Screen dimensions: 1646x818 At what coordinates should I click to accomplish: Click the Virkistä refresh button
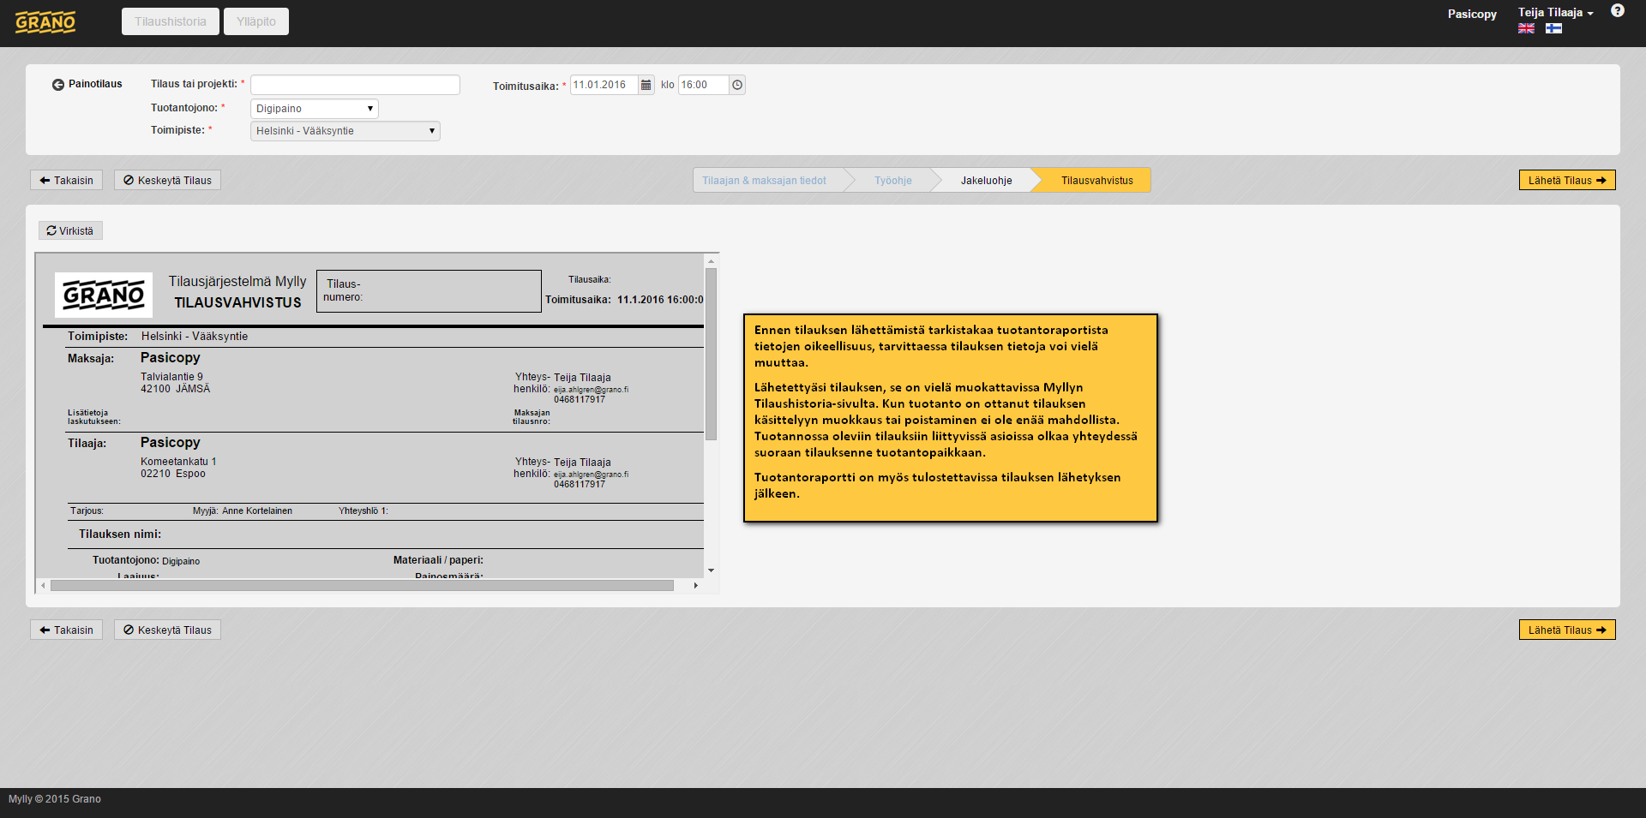point(70,230)
